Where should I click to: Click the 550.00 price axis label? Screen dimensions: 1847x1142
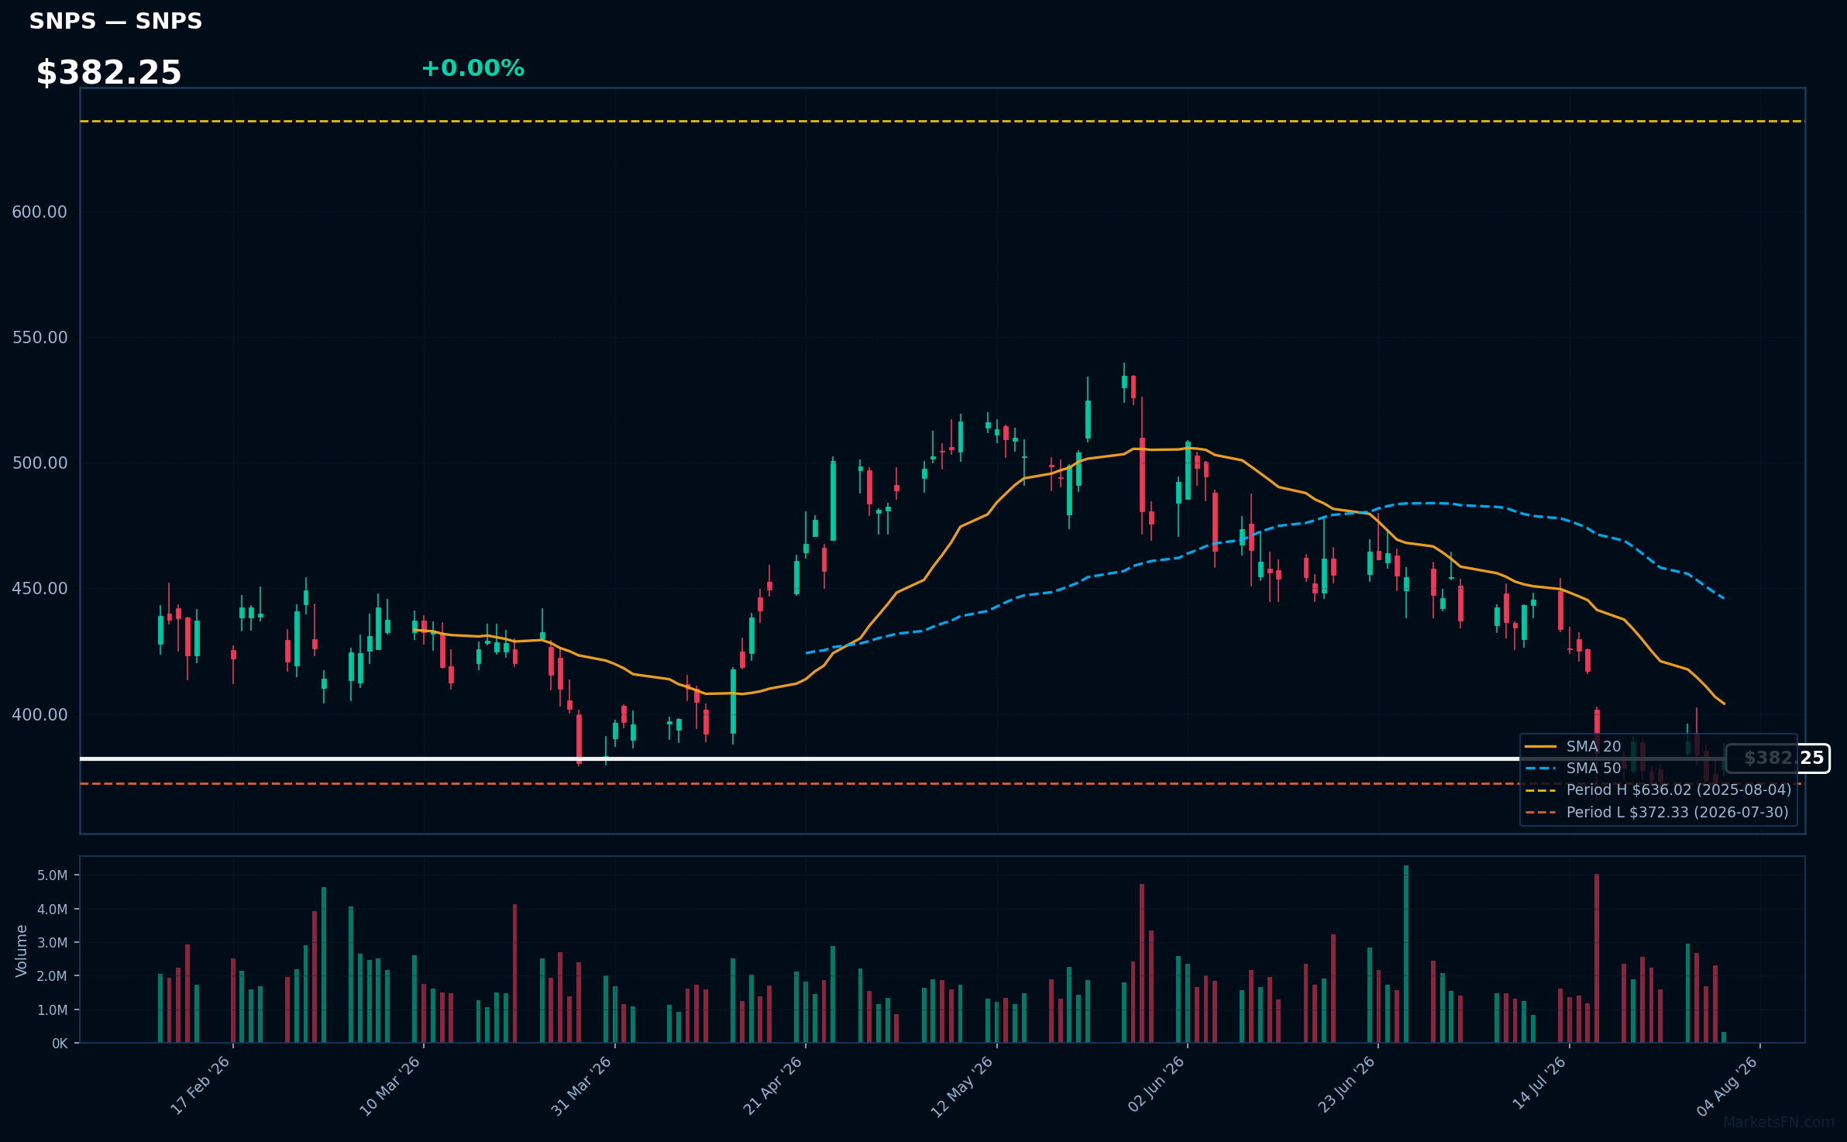(40, 337)
